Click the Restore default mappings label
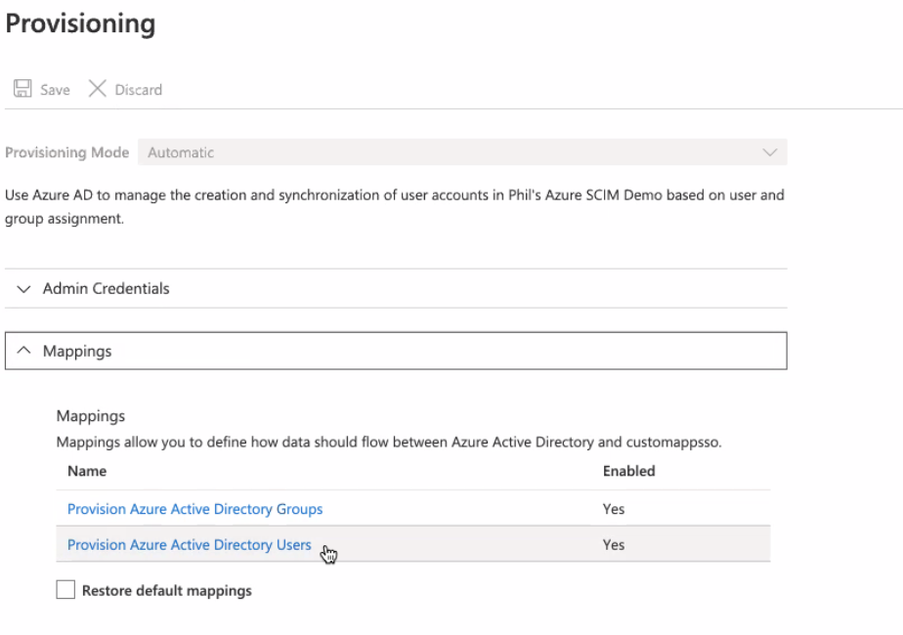 tap(166, 590)
